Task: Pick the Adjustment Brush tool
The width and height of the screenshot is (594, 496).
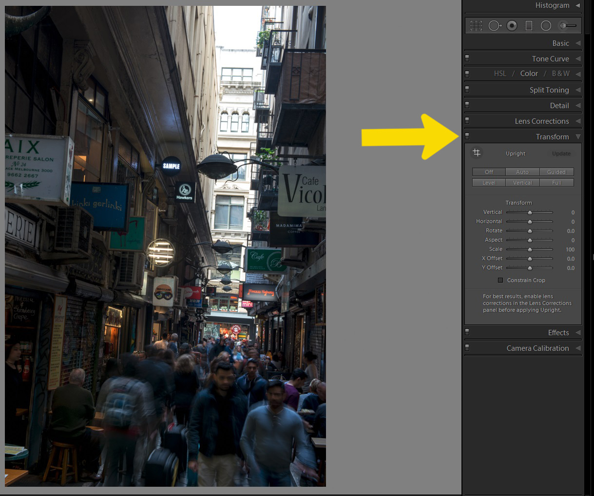Action: pos(567,26)
